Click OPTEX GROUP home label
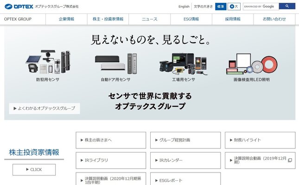 (x=18, y=19)
